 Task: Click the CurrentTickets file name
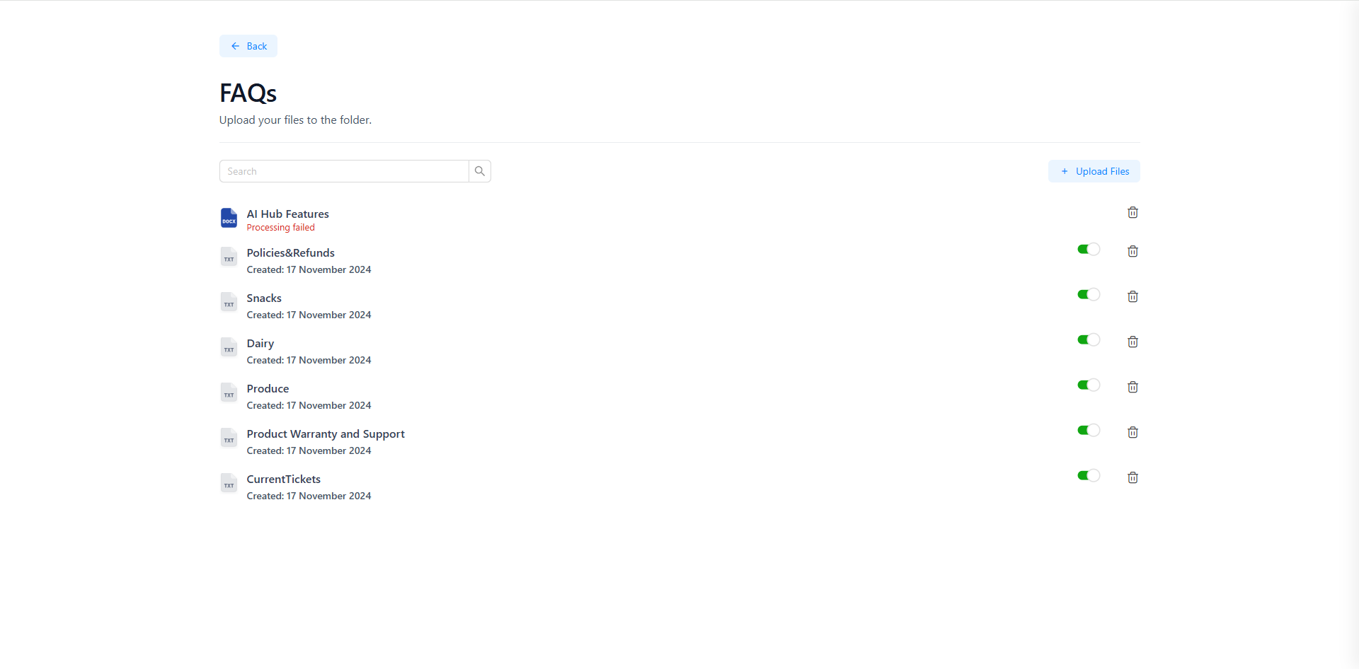283,479
